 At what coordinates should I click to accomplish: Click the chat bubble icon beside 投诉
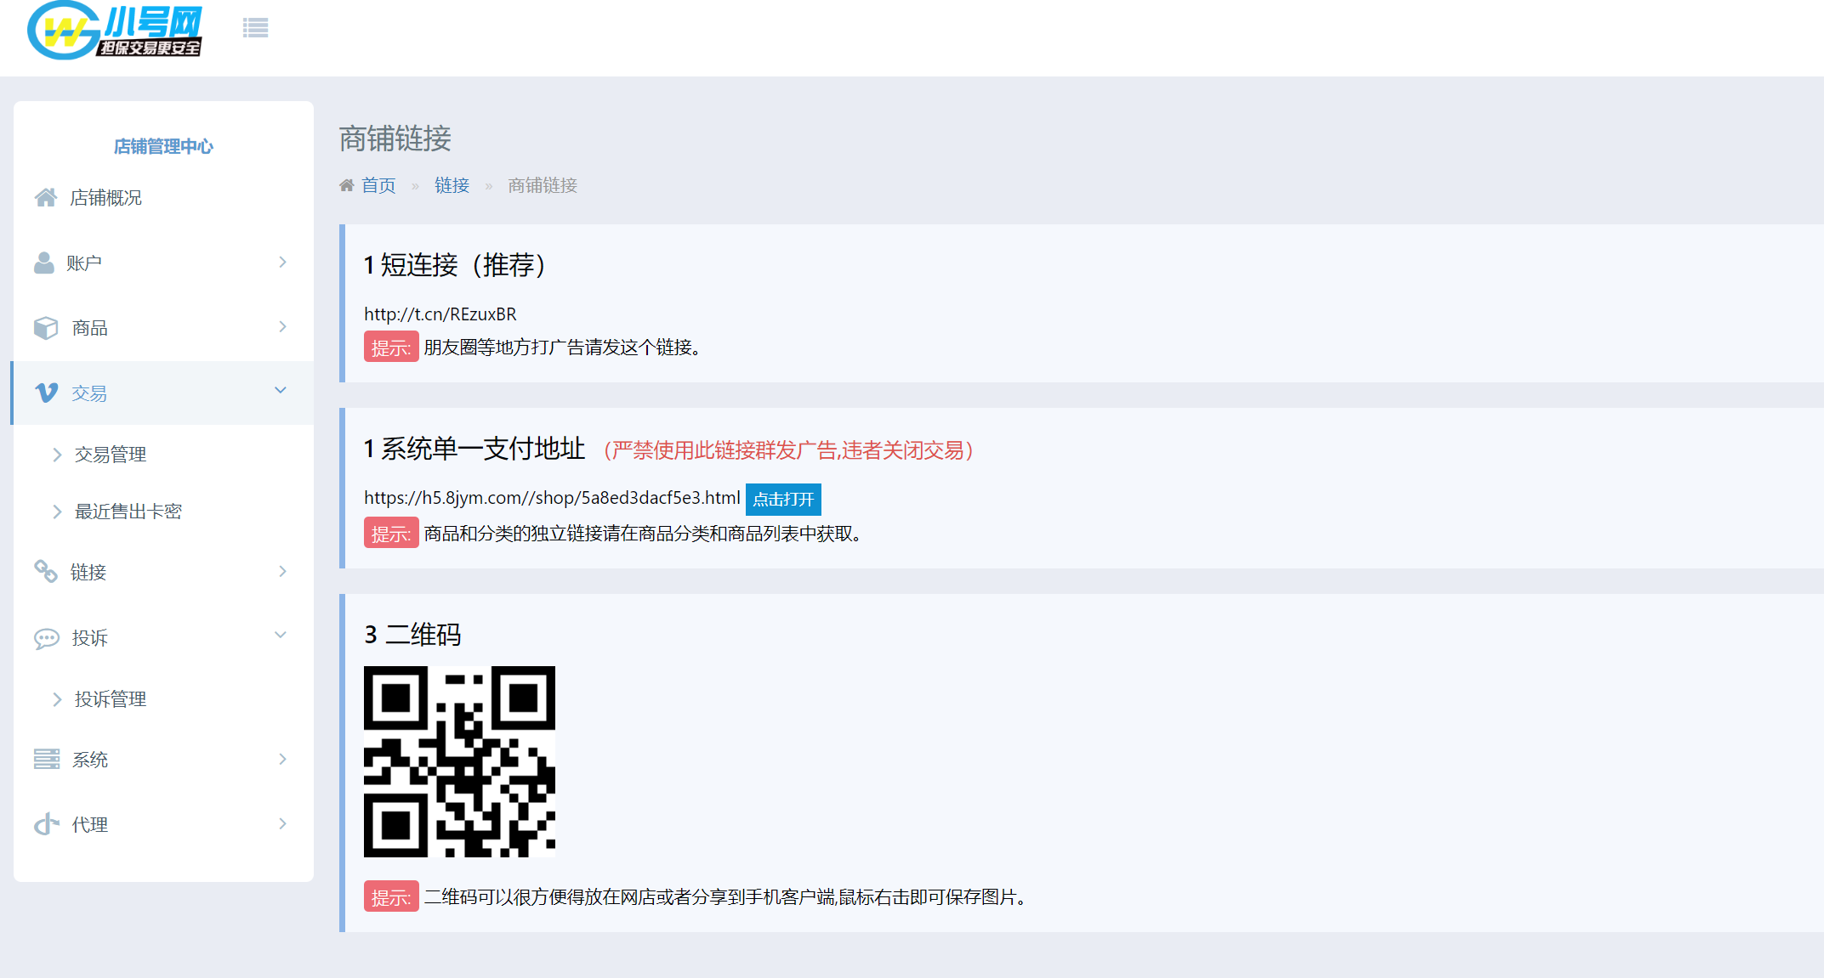tap(46, 638)
